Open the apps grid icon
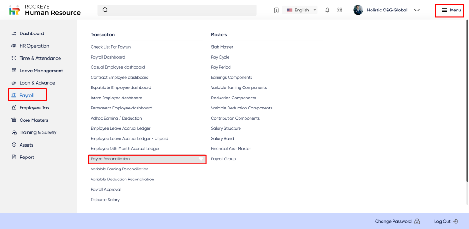This screenshot has width=469, height=229. pos(339,10)
